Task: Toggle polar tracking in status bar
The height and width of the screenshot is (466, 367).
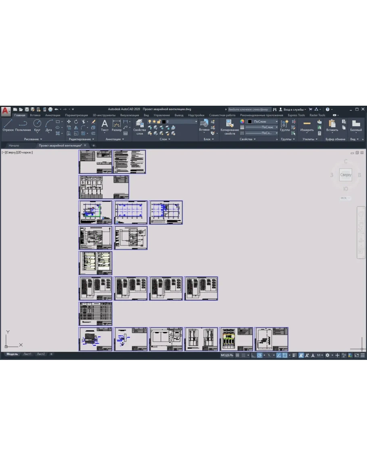Action: click(260, 355)
